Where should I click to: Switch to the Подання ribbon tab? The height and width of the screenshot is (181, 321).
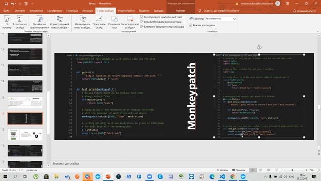(x=144, y=11)
